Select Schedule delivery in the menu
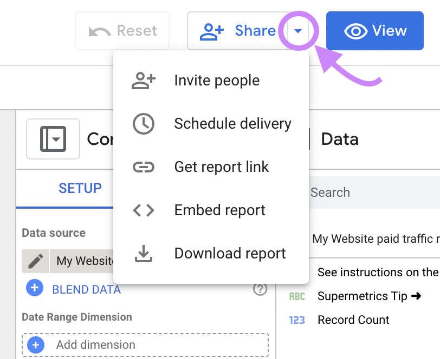Viewport: 440px width, 359px height. coord(232,123)
